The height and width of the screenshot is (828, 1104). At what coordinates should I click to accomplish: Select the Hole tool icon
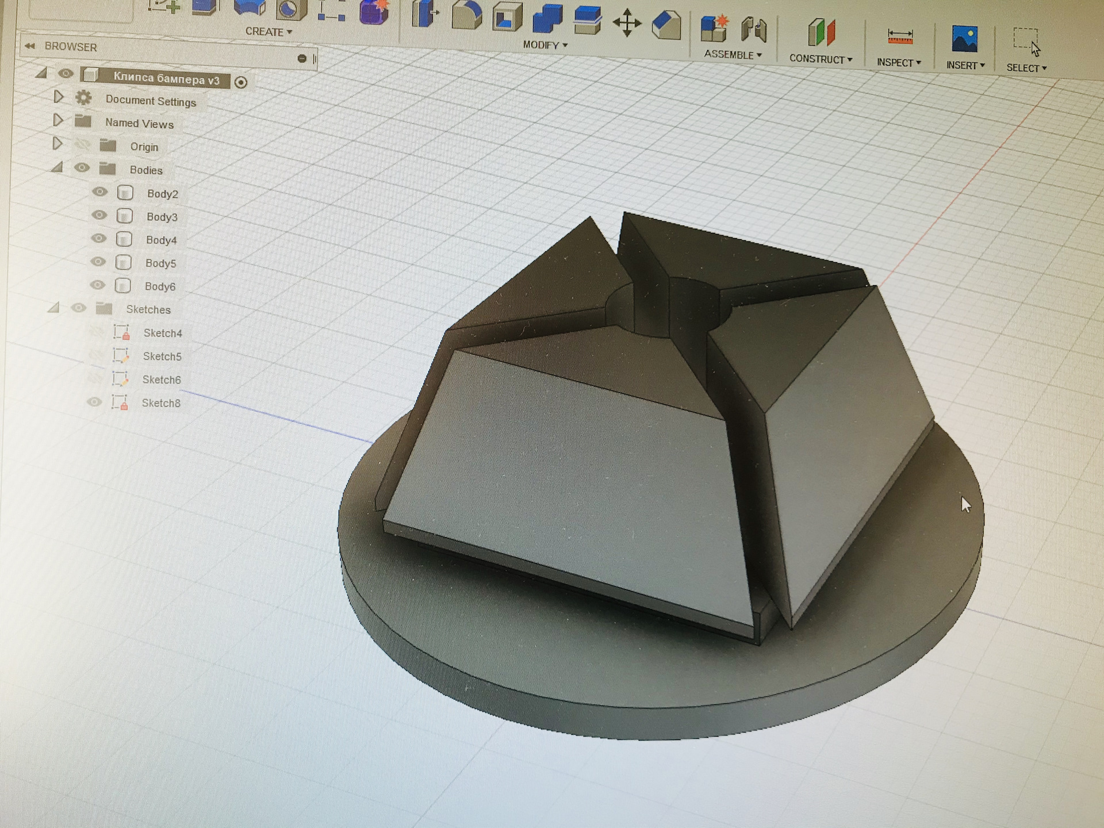(x=292, y=9)
